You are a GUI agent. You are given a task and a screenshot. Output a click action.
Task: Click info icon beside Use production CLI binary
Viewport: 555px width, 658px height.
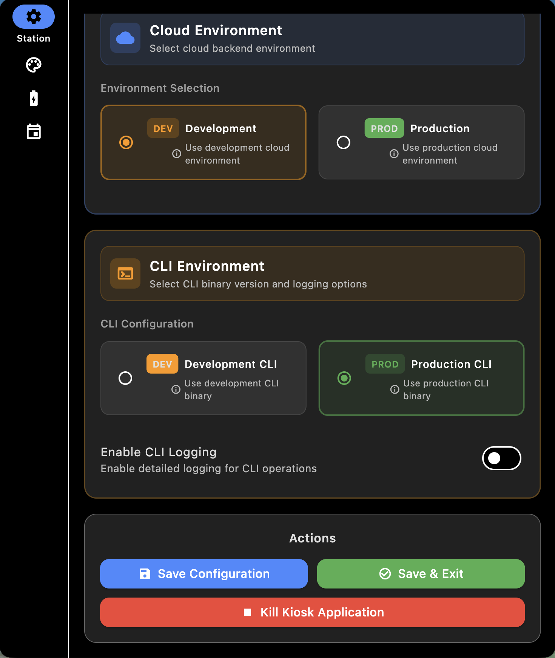click(x=395, y=389)
